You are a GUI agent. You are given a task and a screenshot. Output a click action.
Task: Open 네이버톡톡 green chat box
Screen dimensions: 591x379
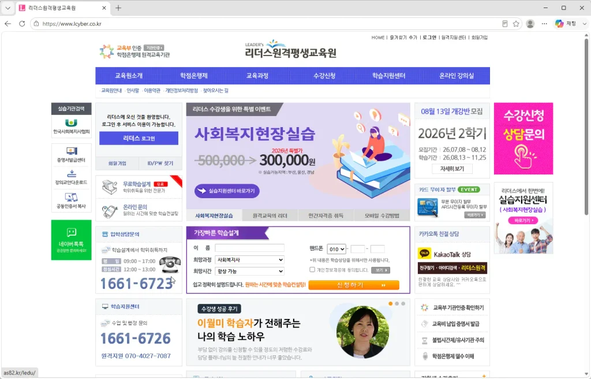coord(71,240)
